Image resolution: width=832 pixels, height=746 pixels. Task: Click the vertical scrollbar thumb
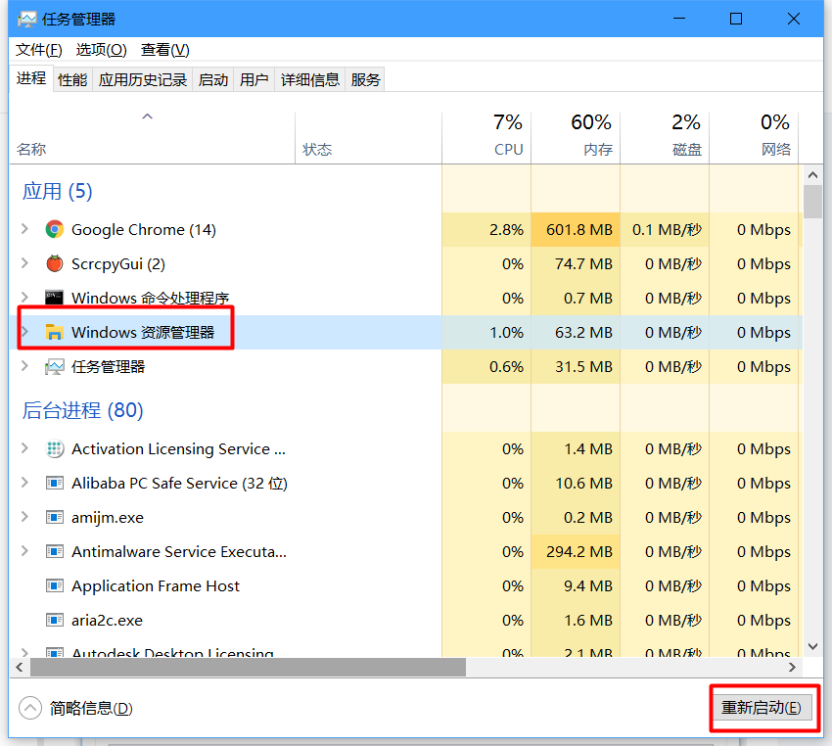(812, 202)
